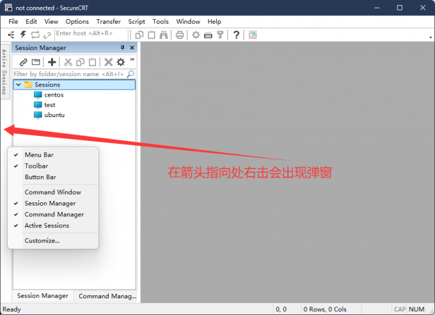
Task: Choose Customize... in context menu
Action: click(42, 241)
